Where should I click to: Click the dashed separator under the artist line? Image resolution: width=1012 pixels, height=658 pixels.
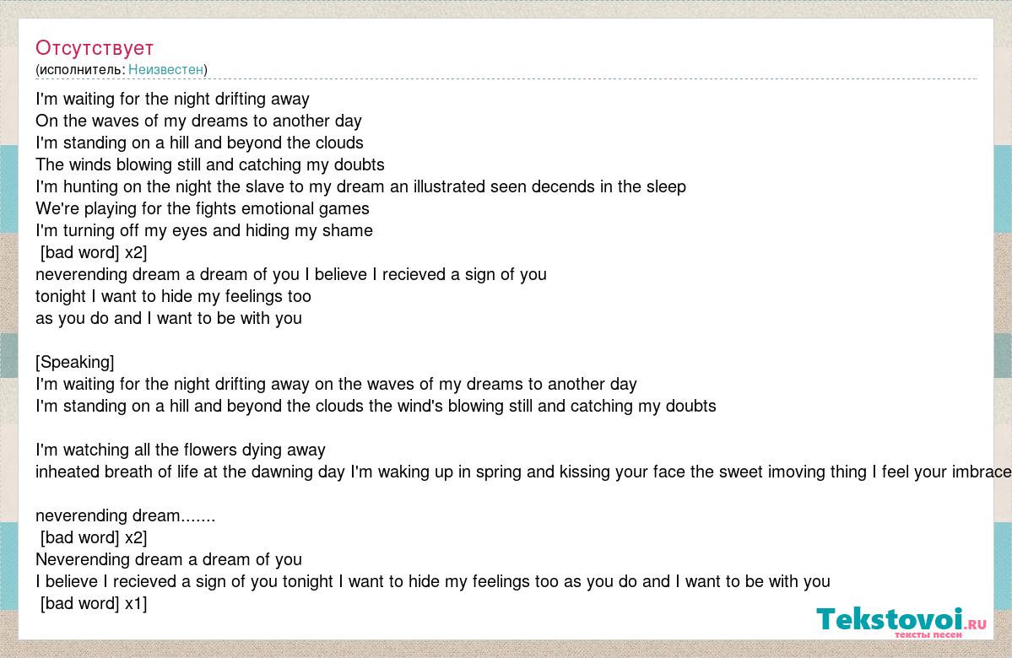506,79
